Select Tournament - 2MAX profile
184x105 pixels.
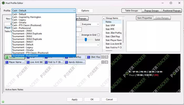coord(44,31)
